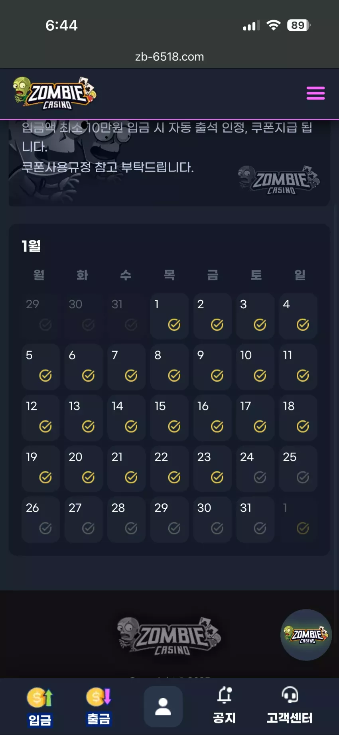Toggle attendance check for day 27
Screen dimensions: 339x735
tap(88, 528)
